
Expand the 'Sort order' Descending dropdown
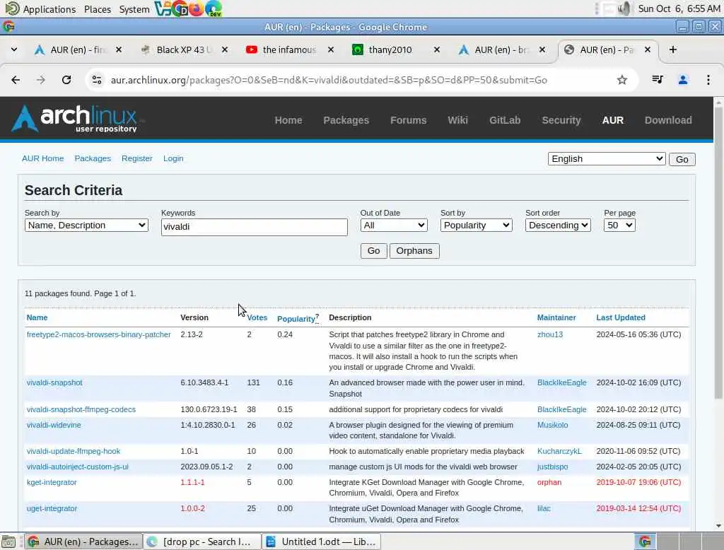558,226
